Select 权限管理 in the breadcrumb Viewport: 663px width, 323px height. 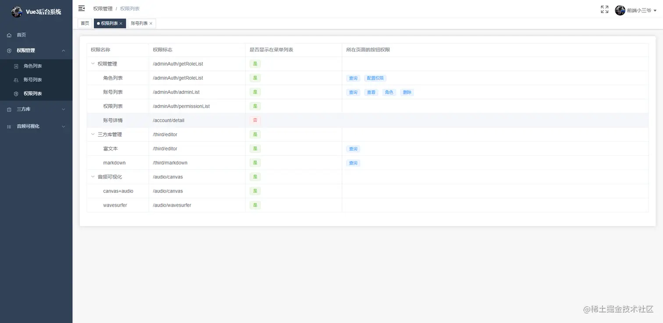pyautogui.click(x=103, y=9)
